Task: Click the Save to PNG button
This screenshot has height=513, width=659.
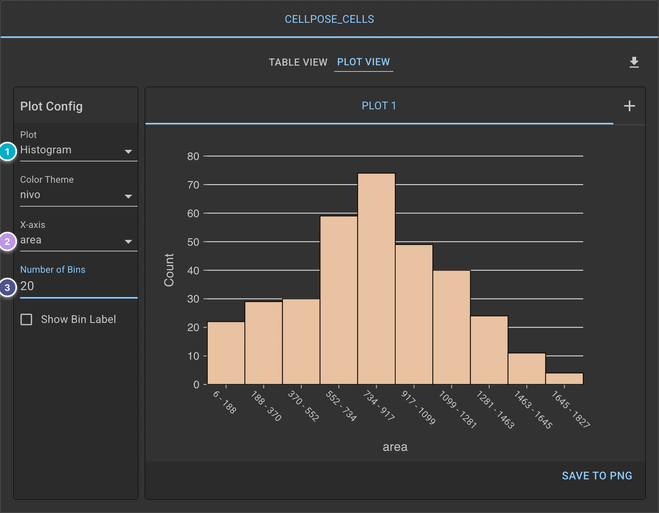Action: click(597, 476)
